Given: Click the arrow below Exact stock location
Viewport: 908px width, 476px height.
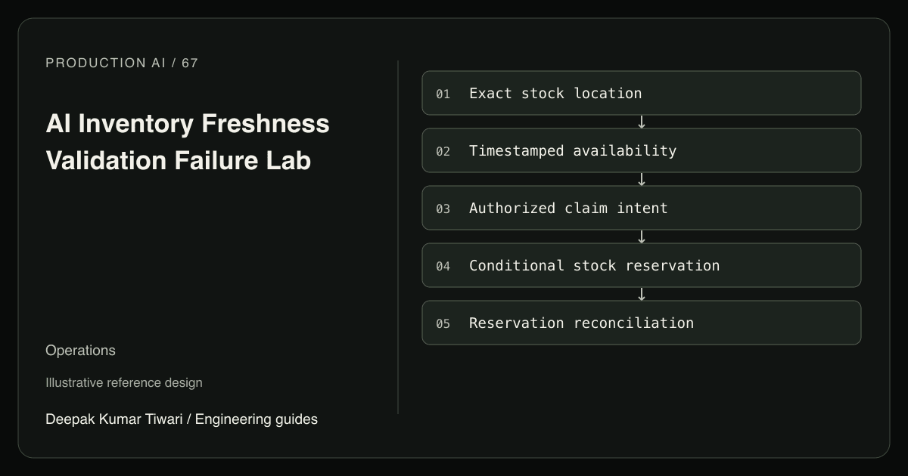Looking at the screenshot, I should (x=642, y=122).
